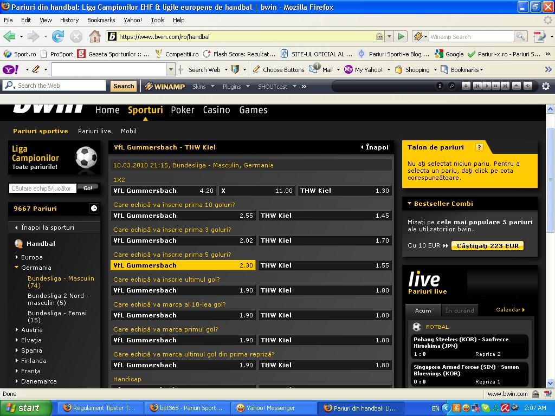Click the green Go arrow beside the address bar
Viewport: 555px width, 416px height.
[401, 36]
